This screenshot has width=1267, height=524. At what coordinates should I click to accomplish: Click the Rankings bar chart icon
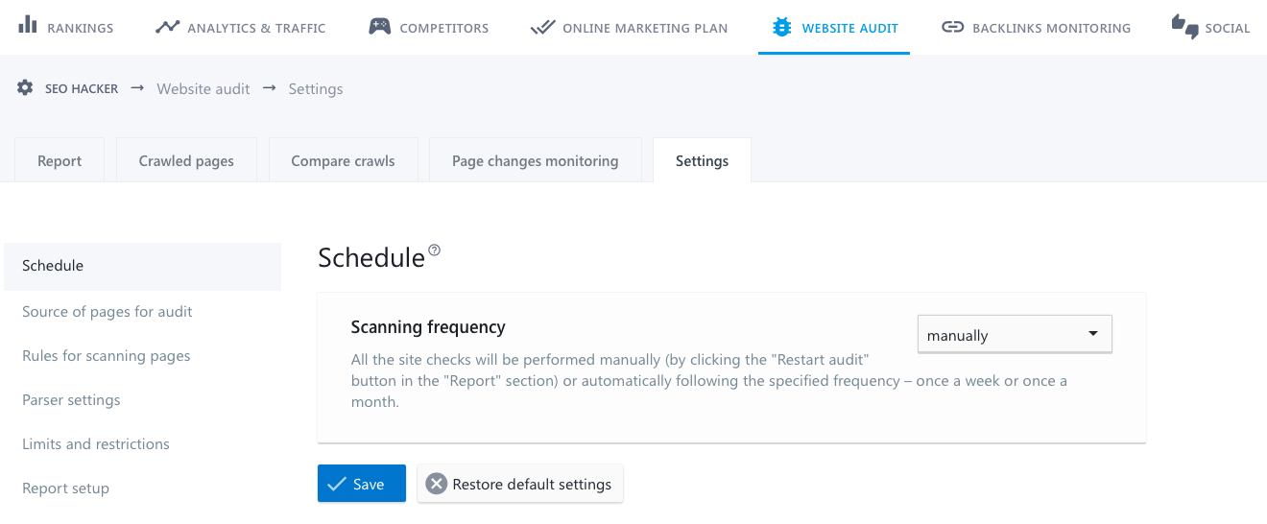coord(28,26)
